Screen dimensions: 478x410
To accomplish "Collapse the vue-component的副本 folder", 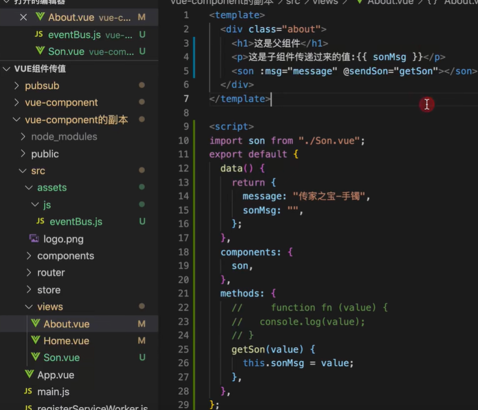I will 17,120.
